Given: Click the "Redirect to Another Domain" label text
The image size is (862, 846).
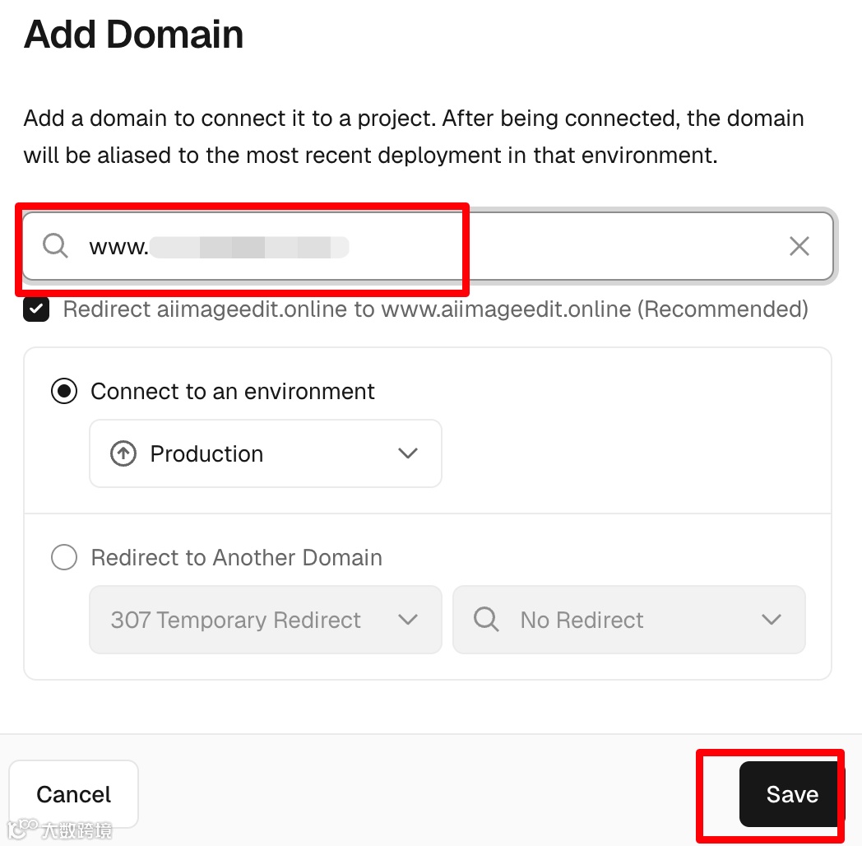Looking at the screenshot, I should point(236,558).
